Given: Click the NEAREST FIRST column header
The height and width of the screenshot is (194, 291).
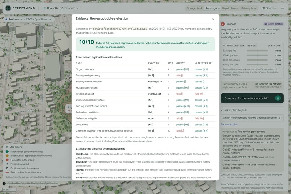Looking at the screenshot, I should click(203, 63).
